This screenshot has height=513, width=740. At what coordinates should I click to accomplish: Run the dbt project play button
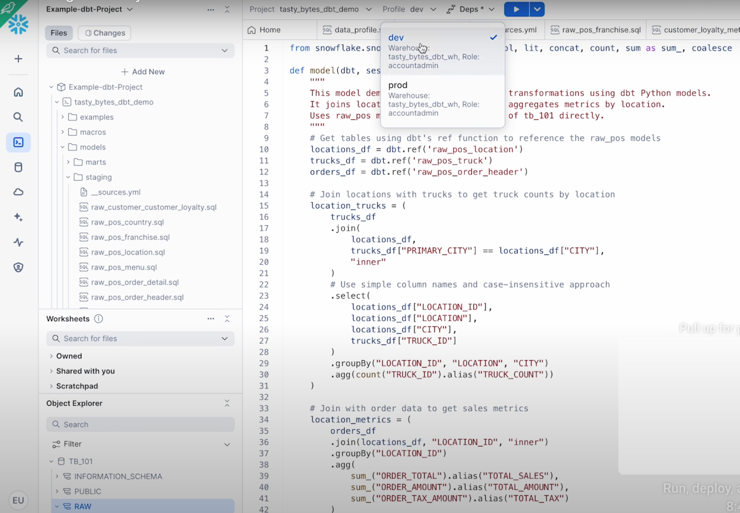[x=517, y=9]
